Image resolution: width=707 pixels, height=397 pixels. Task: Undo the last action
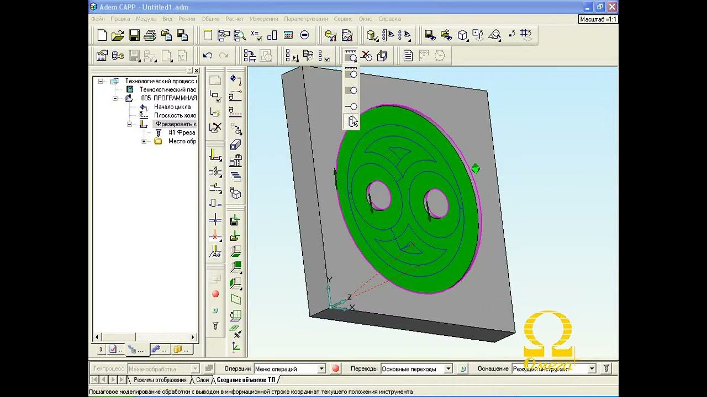point(208,56)
